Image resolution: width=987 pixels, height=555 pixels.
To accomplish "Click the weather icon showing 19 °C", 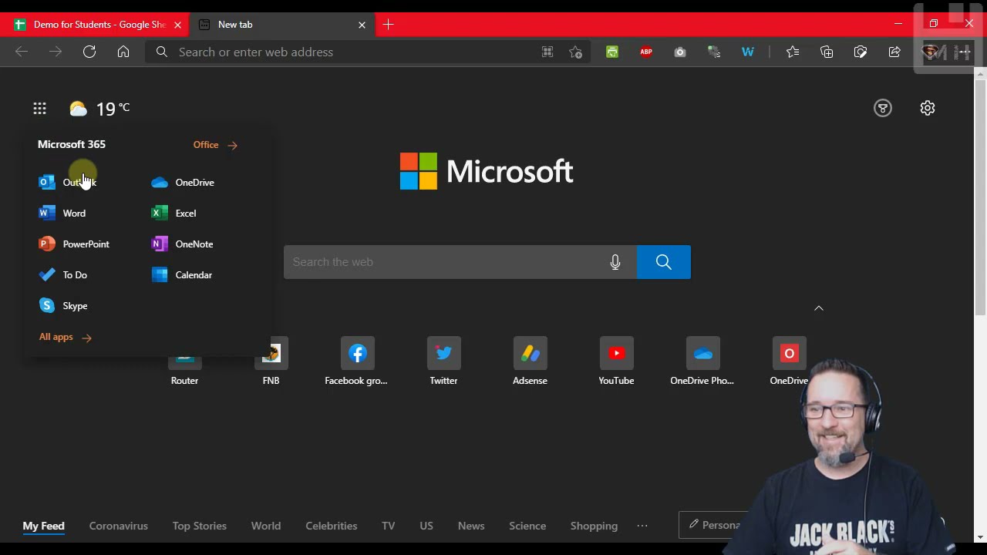I will coord(78,109).
